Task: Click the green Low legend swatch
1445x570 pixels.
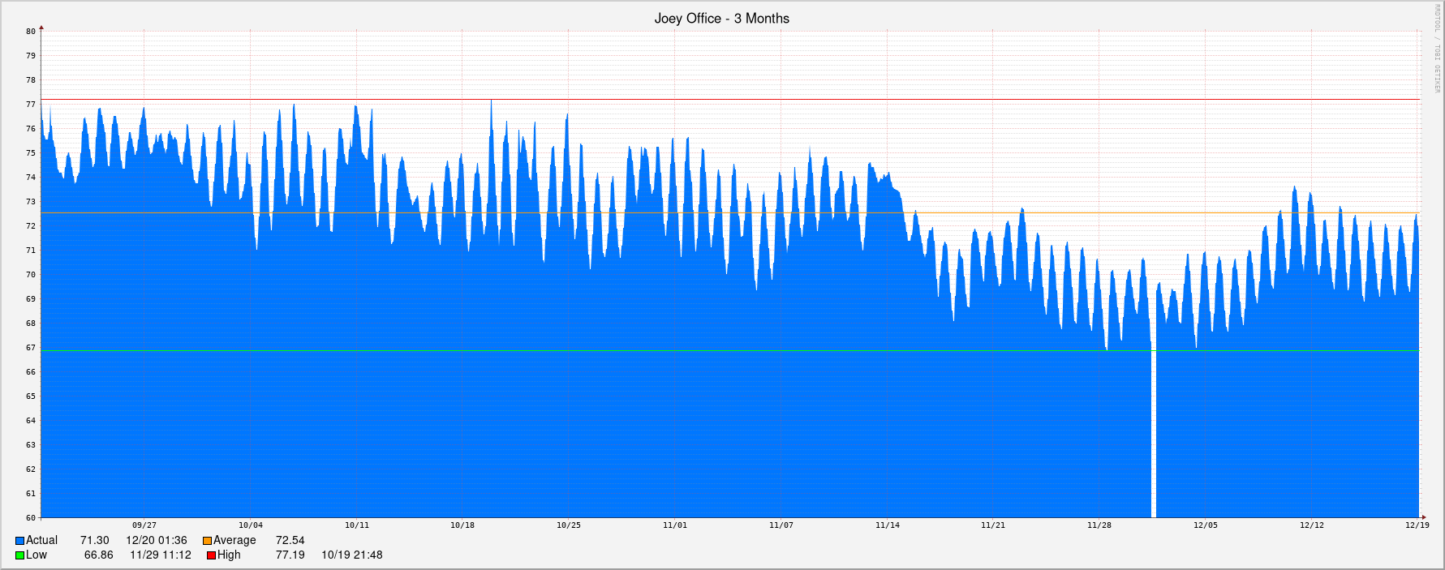Action: point(19,555)
